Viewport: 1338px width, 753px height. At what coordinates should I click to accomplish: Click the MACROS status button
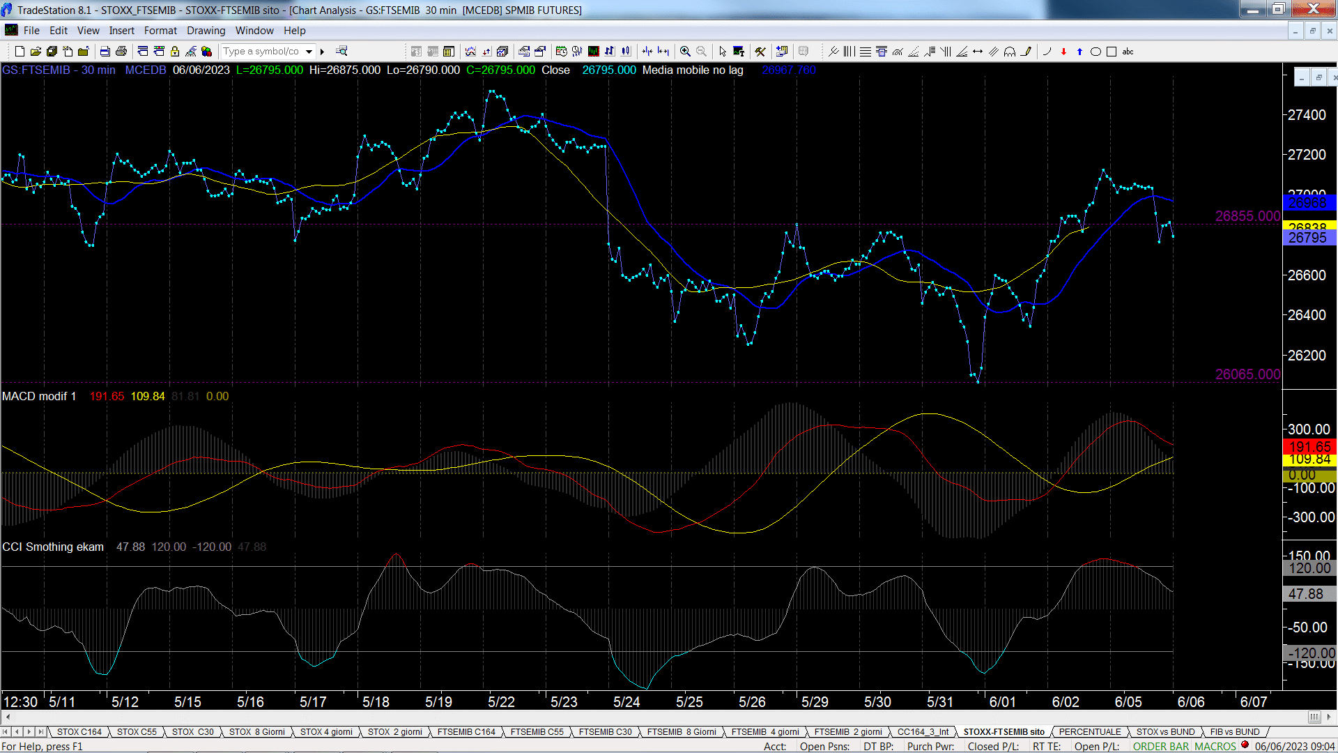[x=1215, y=746]
